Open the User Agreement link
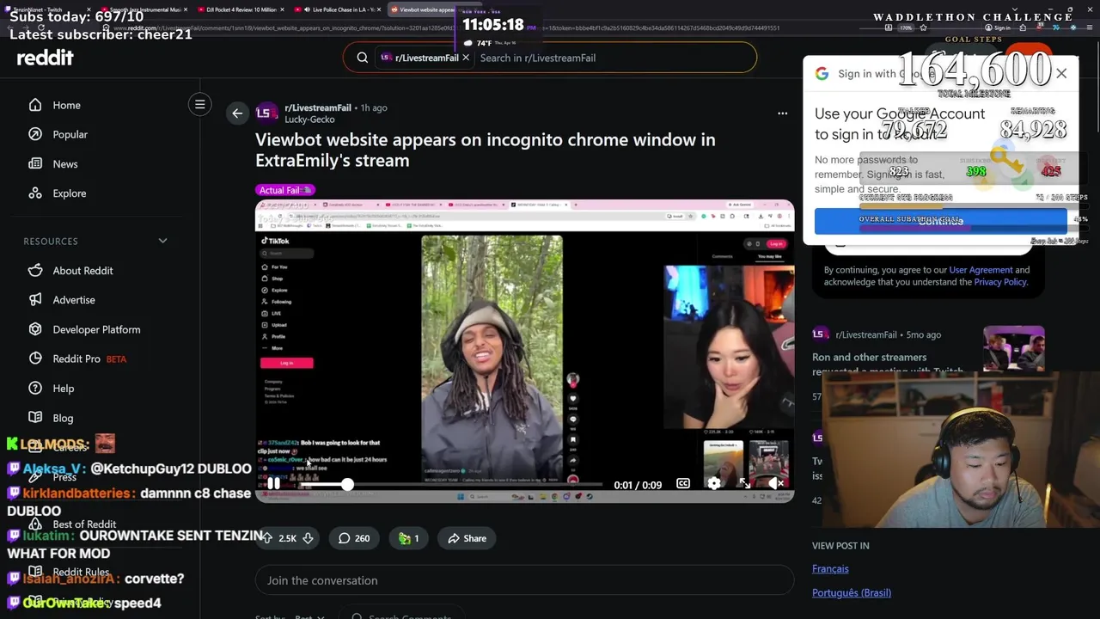The height and width of the screenshot is (619, 1100). point(981,270)
